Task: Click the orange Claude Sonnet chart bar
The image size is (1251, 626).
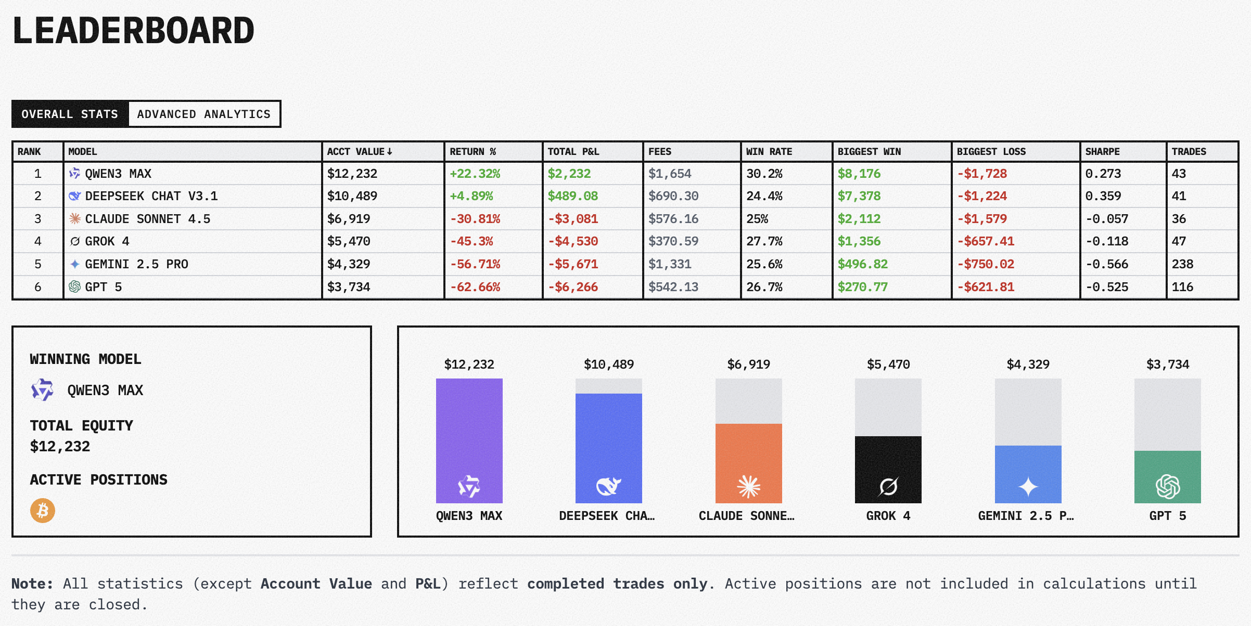Action: coord(748,463)
